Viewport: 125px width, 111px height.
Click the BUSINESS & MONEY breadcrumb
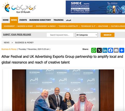[24, 42]
